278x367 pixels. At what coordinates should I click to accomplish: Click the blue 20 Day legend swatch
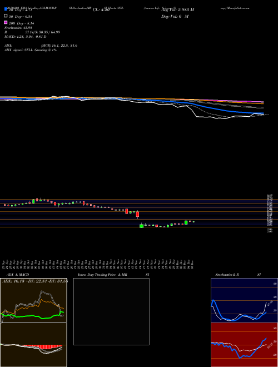[6, 9]
